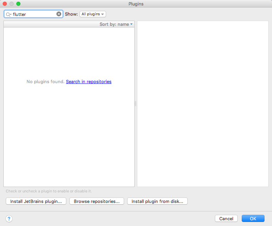Confirm with the OK button

pos(253,219)
